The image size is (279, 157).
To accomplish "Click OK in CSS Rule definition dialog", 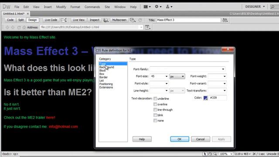I will (x=180, y=139).
